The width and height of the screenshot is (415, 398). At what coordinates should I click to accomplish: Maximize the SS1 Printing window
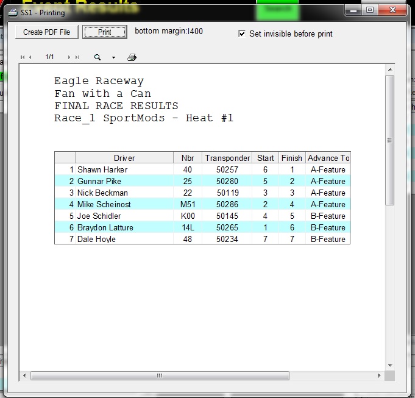pos(369,10)
